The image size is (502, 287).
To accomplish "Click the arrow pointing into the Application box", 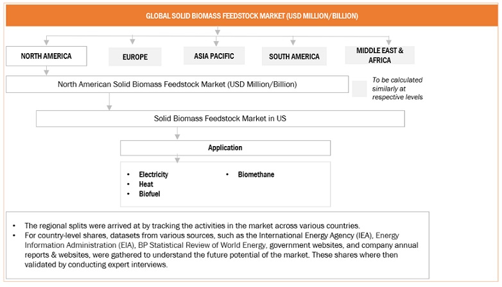I will 177,134.
